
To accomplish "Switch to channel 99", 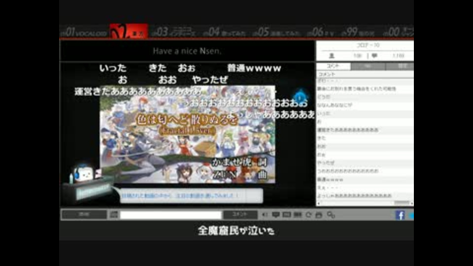I will point(358,32).
